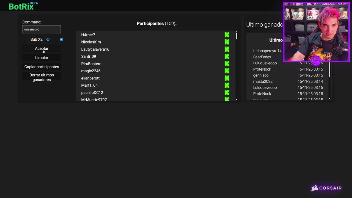Click Kick icon beside elianperotti

227,78
